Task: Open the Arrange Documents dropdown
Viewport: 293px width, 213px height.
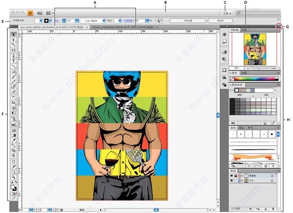Action: tap(50, 13)
